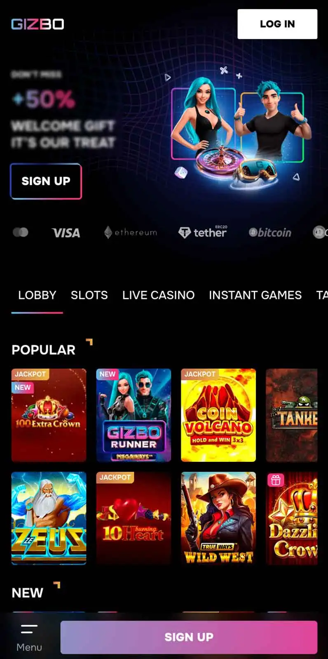328x659 pixels.
Task: Expand the NEW section arrow
Action: [57, 585]
